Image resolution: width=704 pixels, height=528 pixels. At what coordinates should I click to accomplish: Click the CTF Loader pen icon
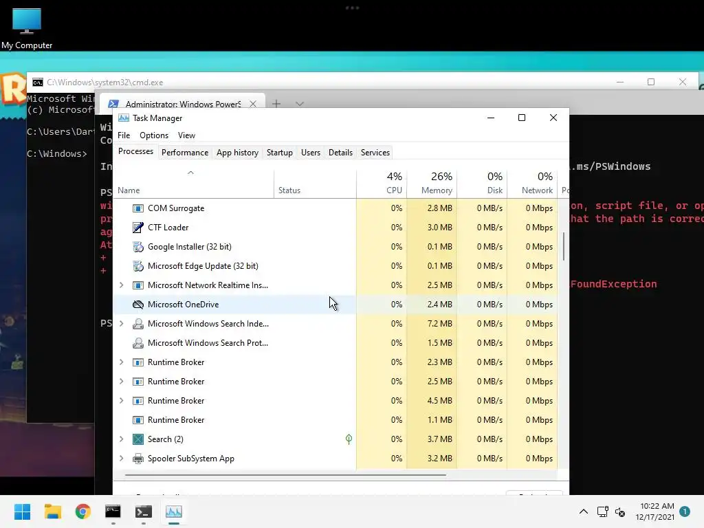point(137,228)
